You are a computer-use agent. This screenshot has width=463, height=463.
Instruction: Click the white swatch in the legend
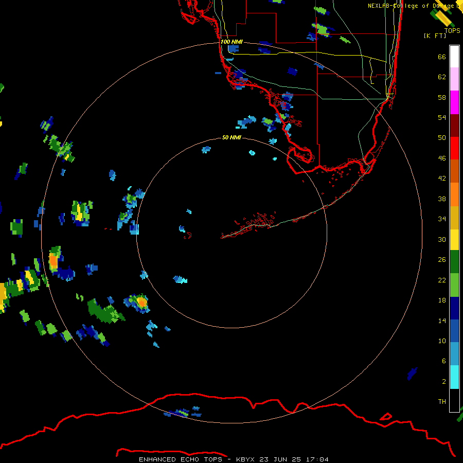(454, 57)
